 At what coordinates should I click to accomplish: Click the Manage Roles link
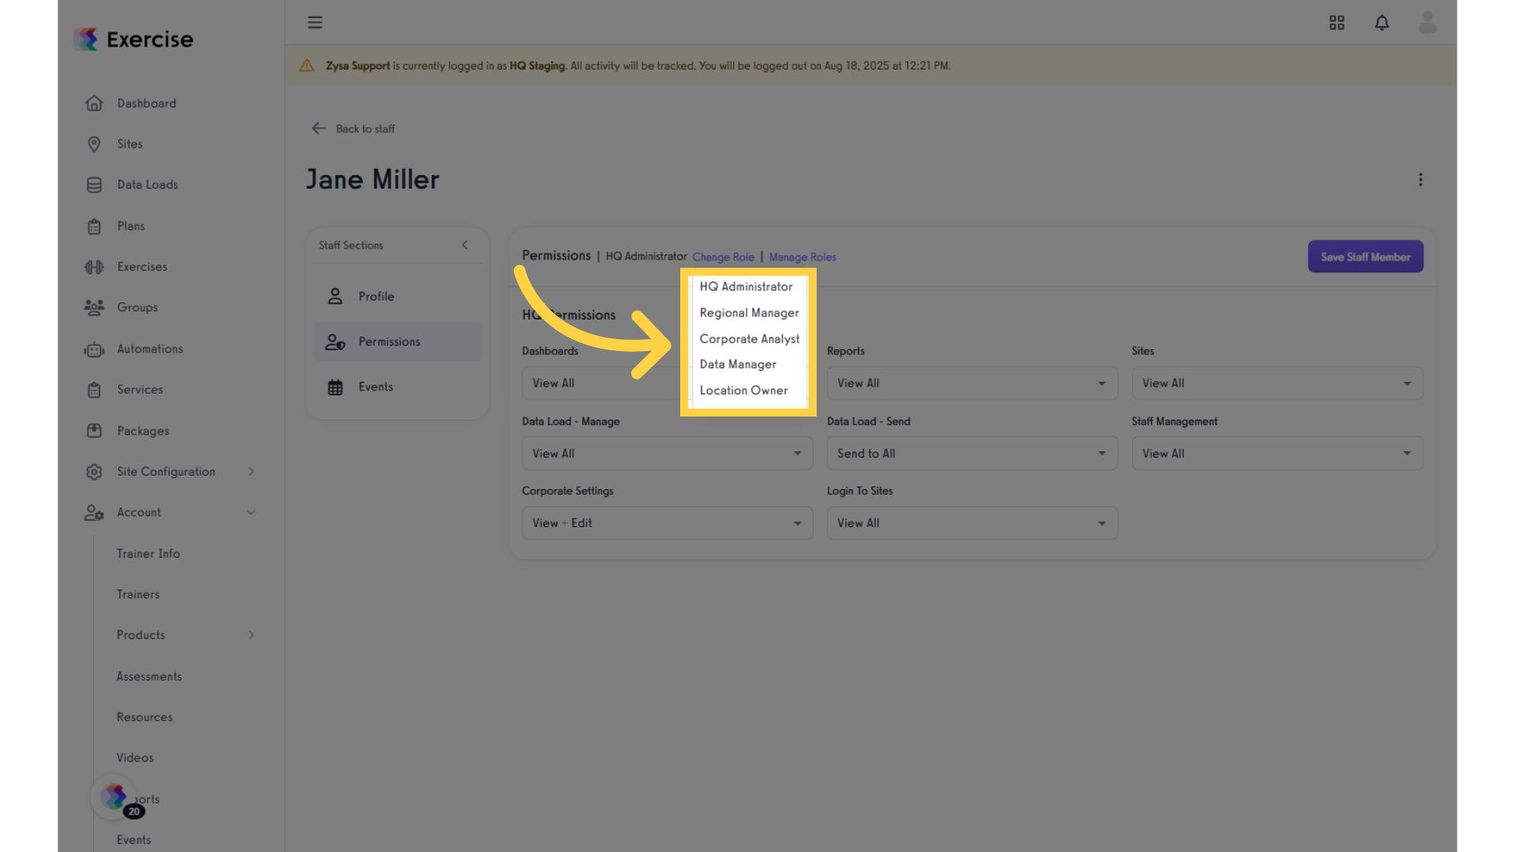point(802,257)
